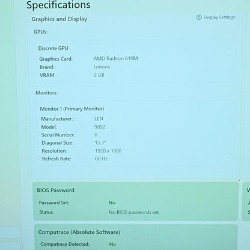Select the 60 Hz refresh rate value
The image size is (250, 250).
[x=102, y=159]
